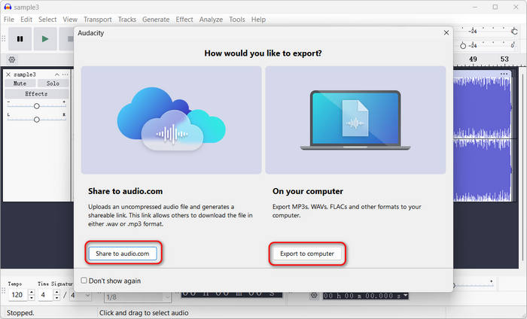Increase Tempo with the up stepper arrow
The width and height of the screenshot is (527, 319).
(32, 292)
